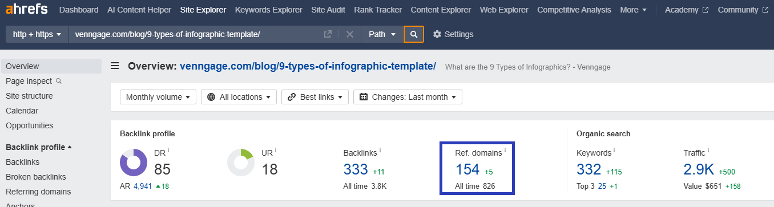Open the Monthly volume dropdown

pos(158,97)
